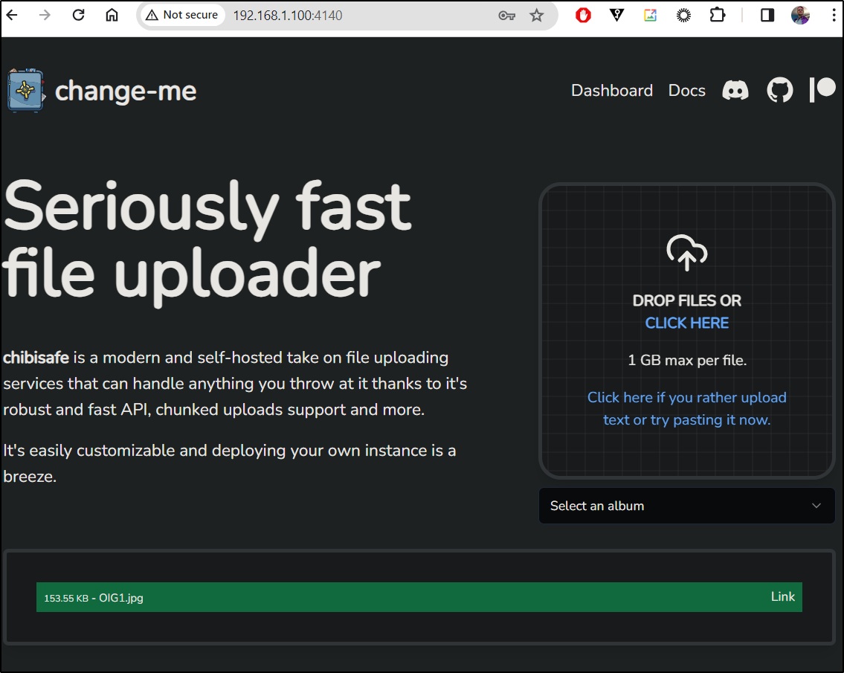Toggle the browser side panel icon
The width and height of the screenshot is (844, 673).
point(767,15)
